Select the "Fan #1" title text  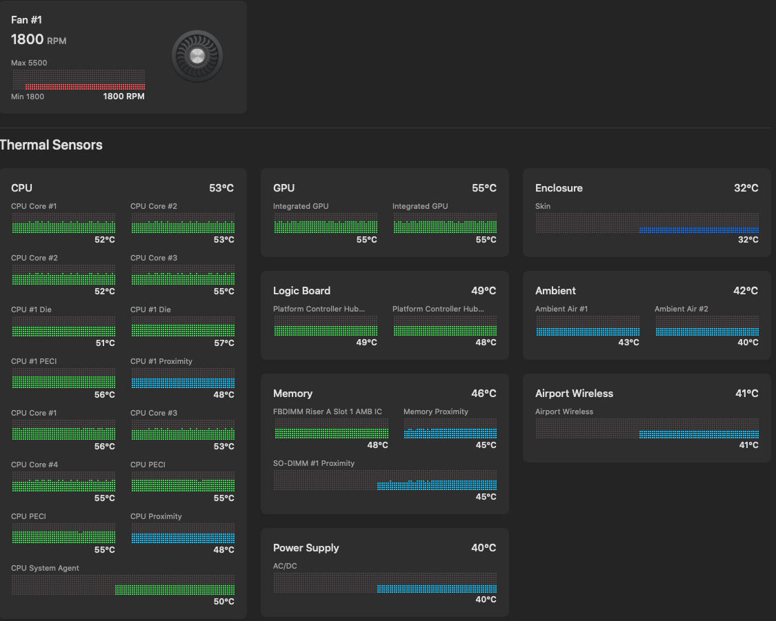pos(26,20)
